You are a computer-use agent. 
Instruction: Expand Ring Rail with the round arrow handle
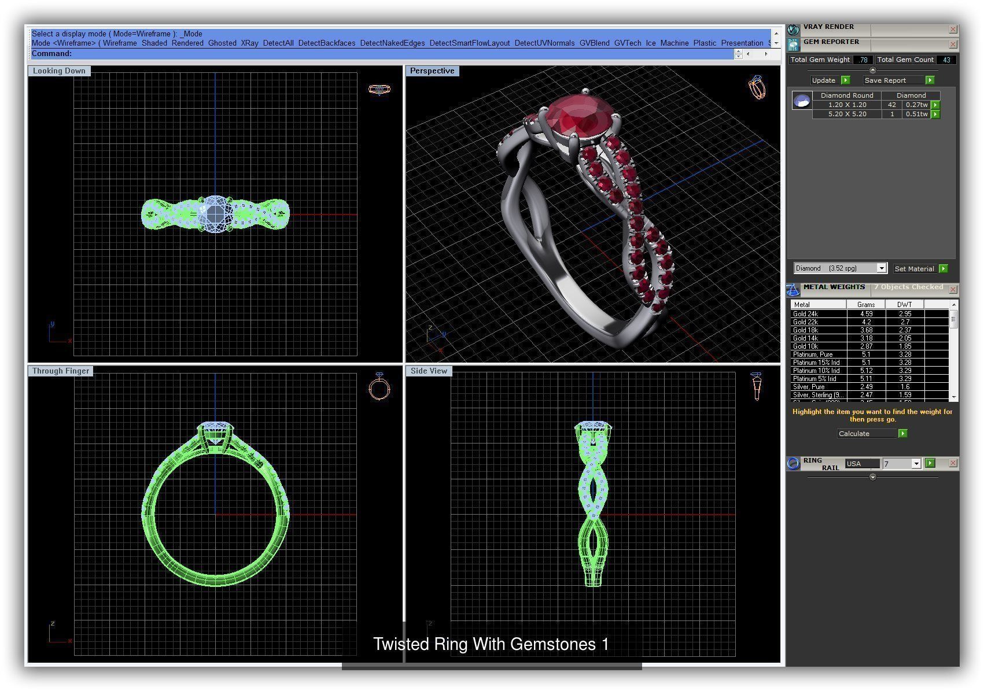pyautogui.click(x=873, y=477)
